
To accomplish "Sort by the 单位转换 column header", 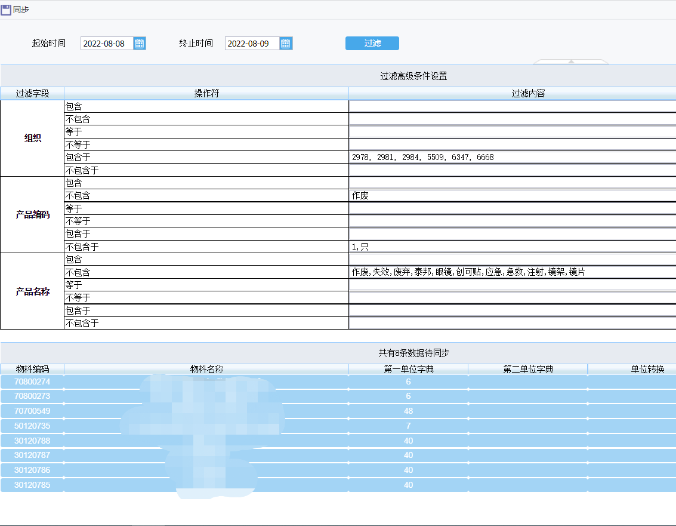I will 632,369.
